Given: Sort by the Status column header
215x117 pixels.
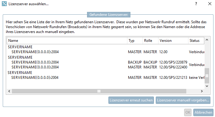Looking at the screenshot, I should (196, 41).
